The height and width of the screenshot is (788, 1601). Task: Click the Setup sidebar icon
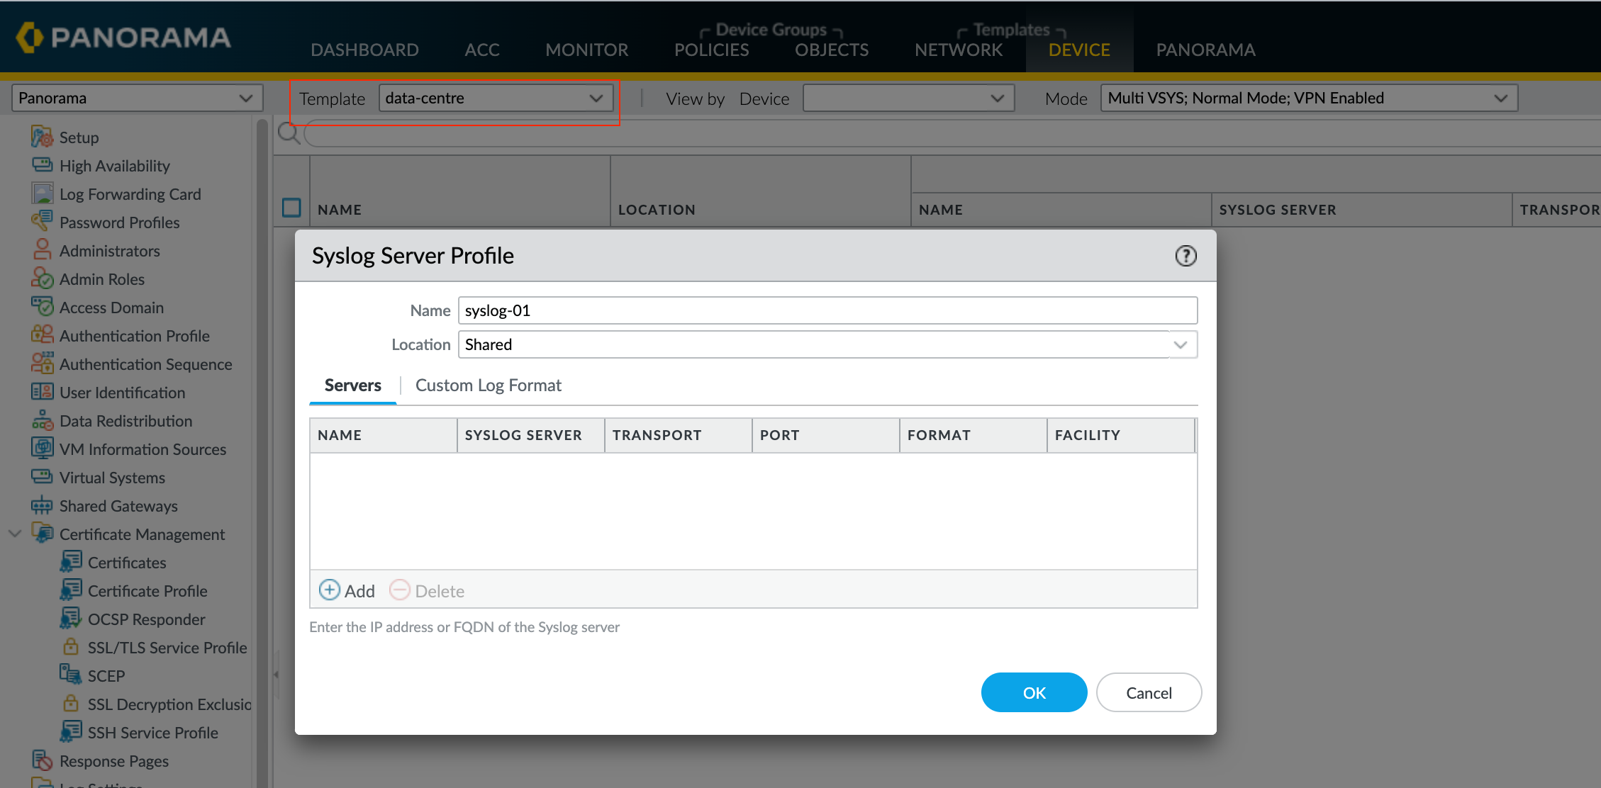click(x=42, y=137)
